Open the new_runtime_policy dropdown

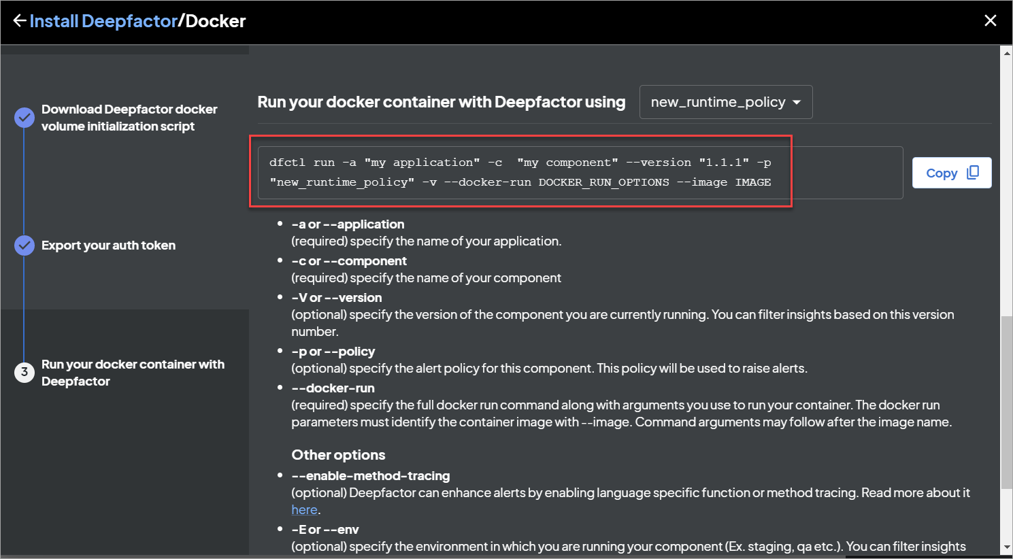[726, 102]
